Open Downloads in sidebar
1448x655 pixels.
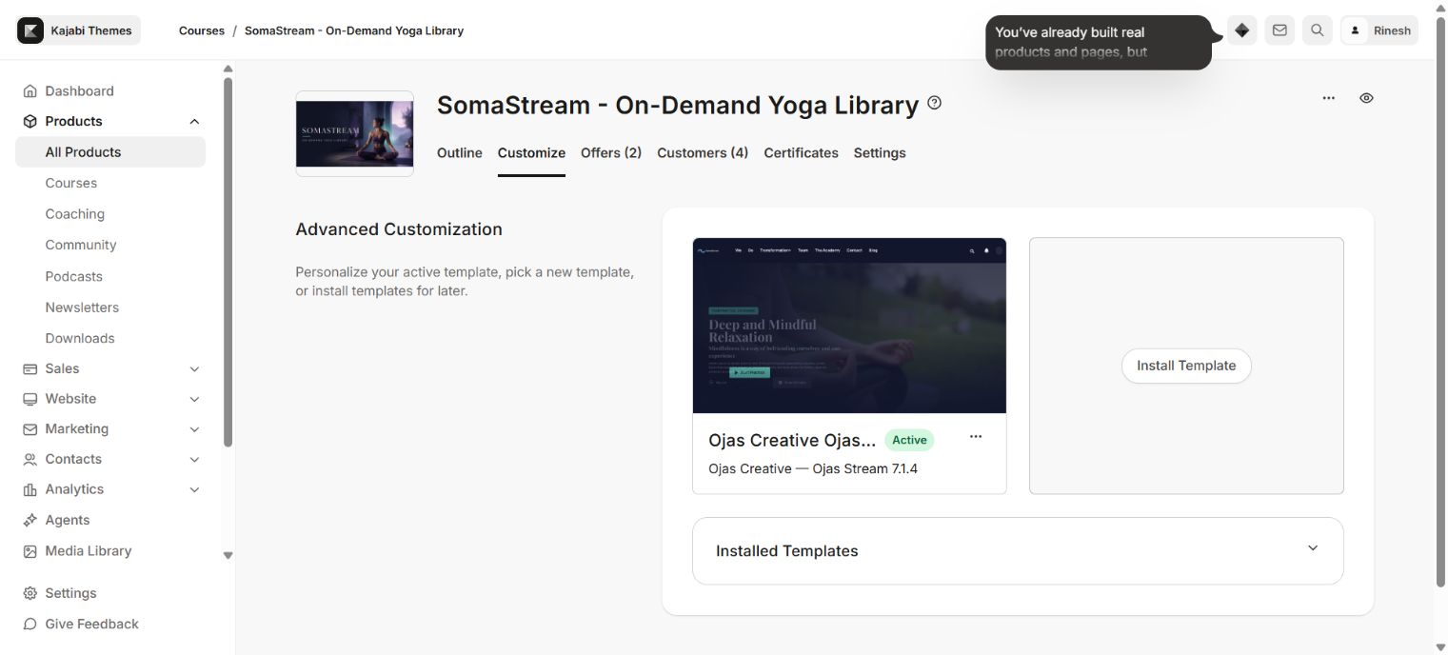[x=80, y=338]
